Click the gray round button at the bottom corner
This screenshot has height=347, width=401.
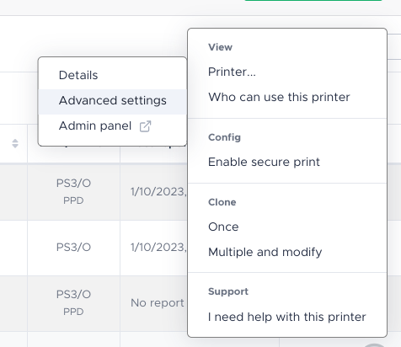[x=374, y=345]
